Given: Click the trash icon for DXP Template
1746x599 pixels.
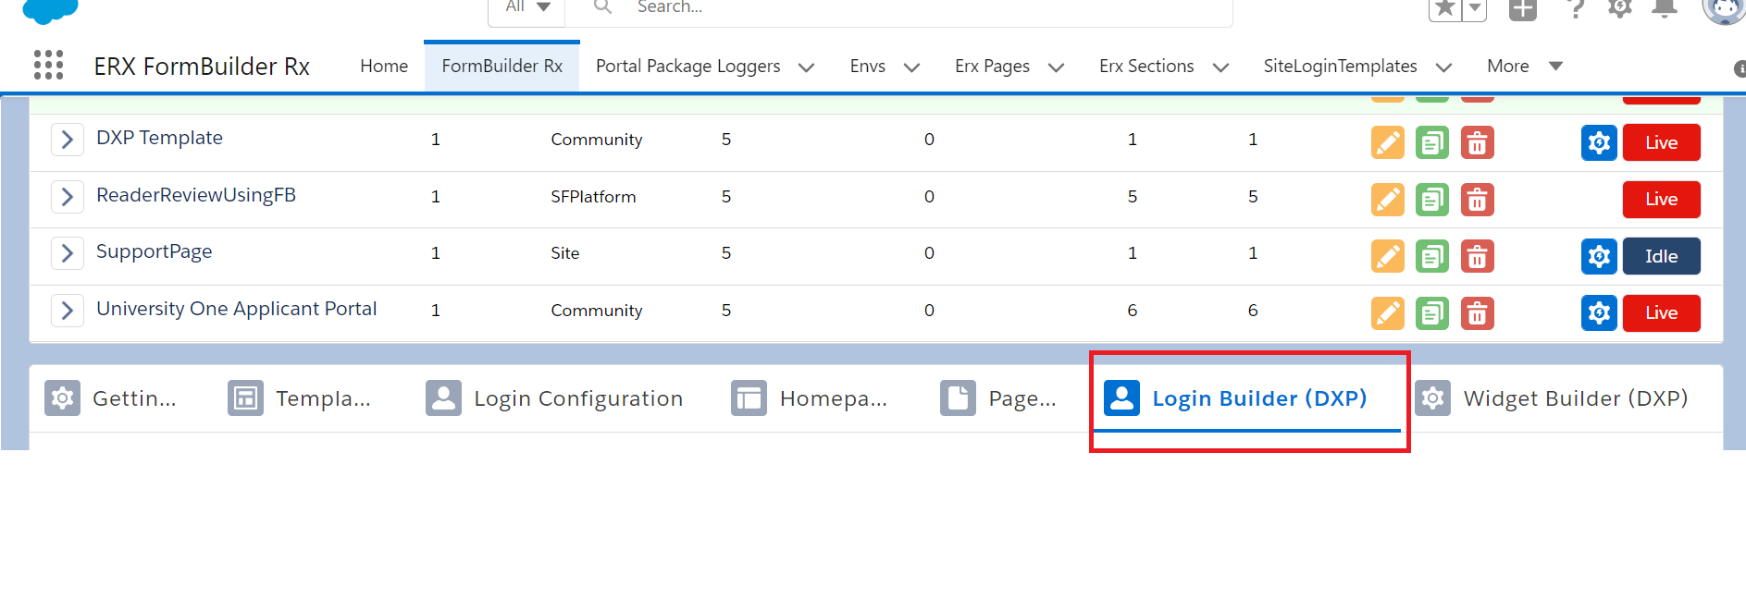Looking at the screenshot, I should [1477, 143].
